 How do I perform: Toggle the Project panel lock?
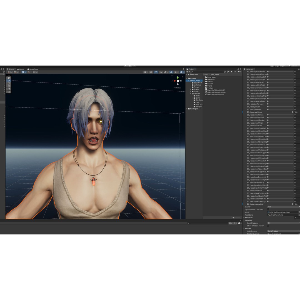(x=238, y=69)
